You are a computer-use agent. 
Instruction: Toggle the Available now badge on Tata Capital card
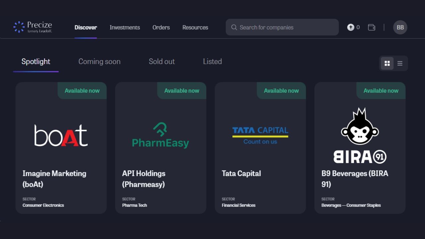[x=281, y=90]
